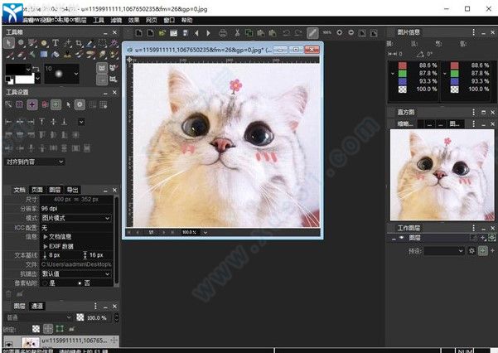This screenshot has height=353, width=498.
Task: Click the save disk icon in the toolbar
Action: 186,32
